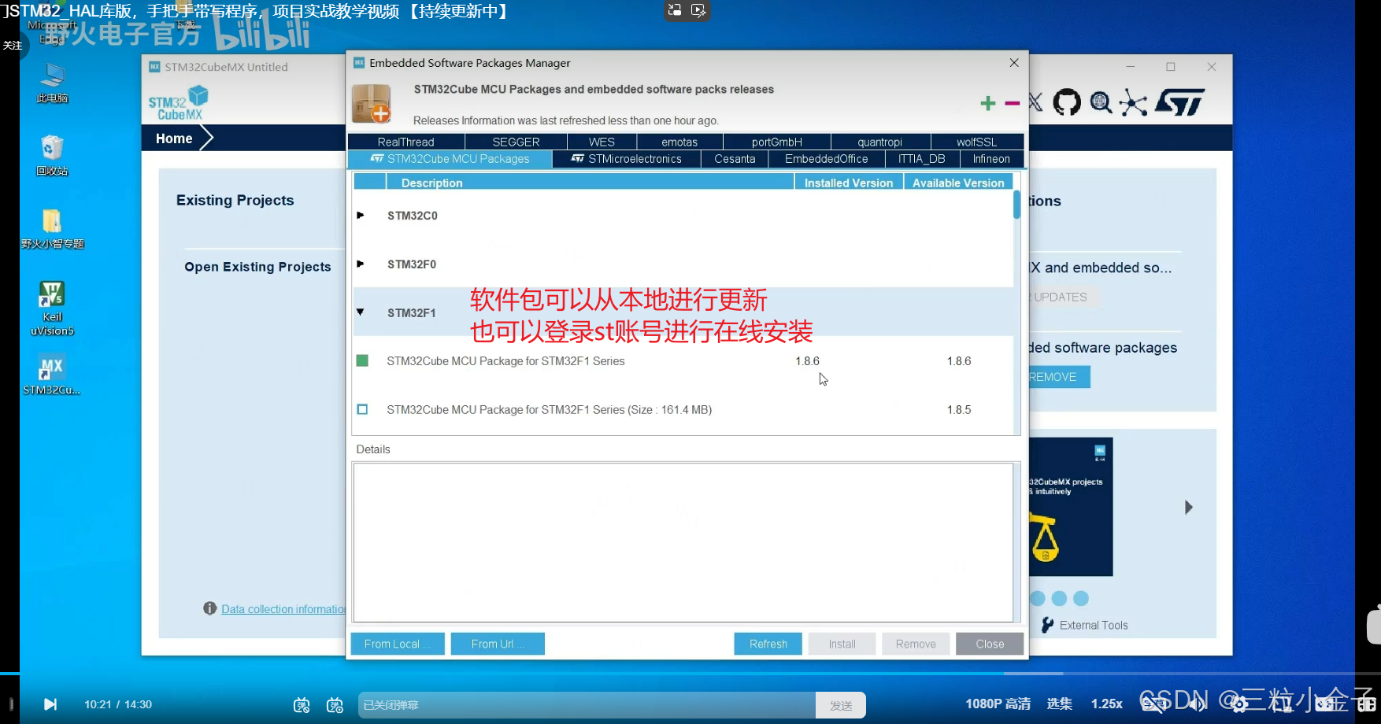Open the 1080P 高清 quality selector

(x=998, y=704)
